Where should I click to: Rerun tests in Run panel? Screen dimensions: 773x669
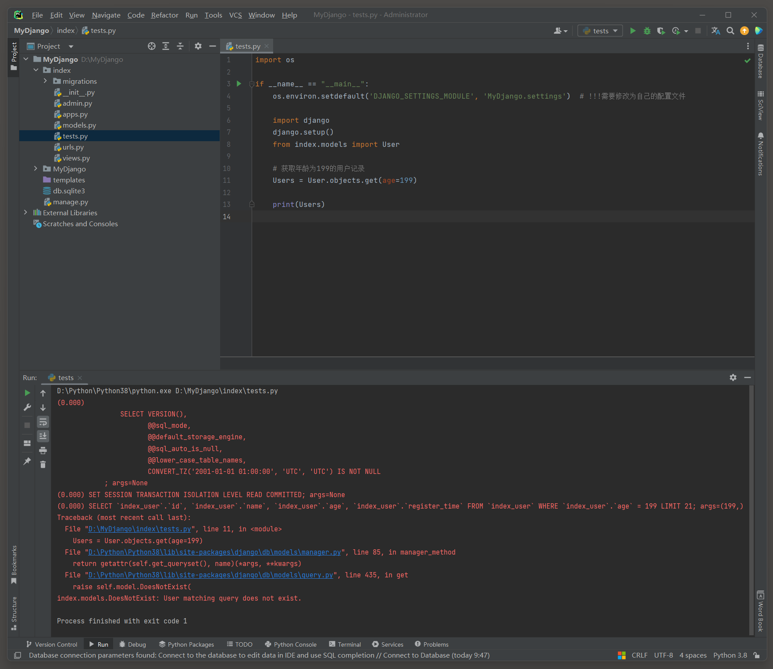pos(27,393)
